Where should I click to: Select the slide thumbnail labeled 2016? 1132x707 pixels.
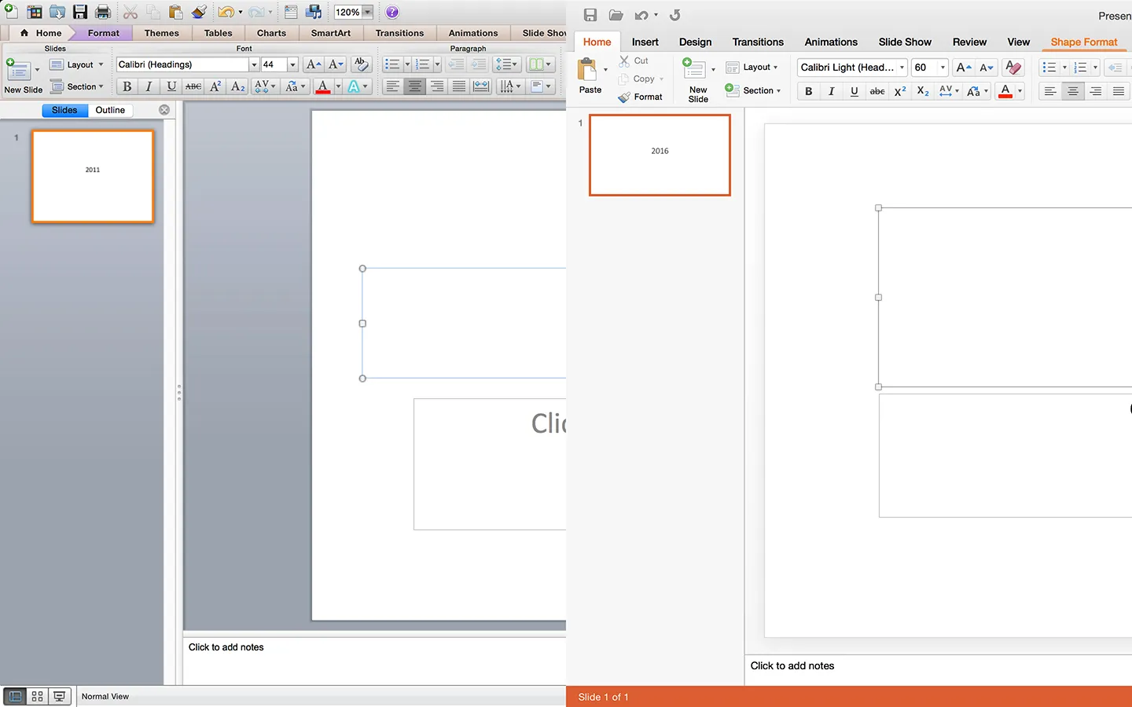pyautogui.click(x=660, y=155)
